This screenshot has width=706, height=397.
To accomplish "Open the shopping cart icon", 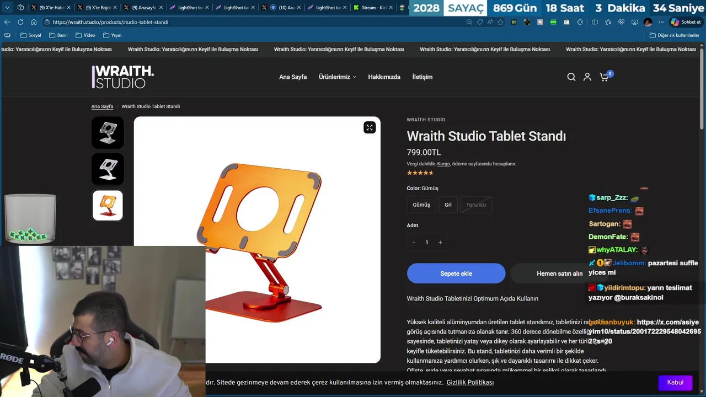I will pyautogui.click(x=605, y=77).
